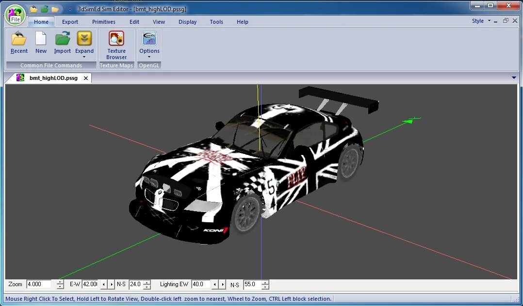
Task: Switch to the Export ribbon tab
Action: (x=70, y=22)
